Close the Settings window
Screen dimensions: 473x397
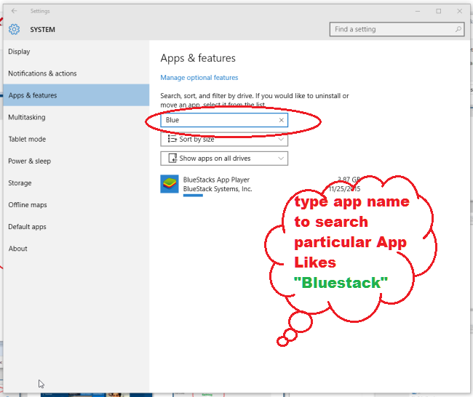[459, 11]
